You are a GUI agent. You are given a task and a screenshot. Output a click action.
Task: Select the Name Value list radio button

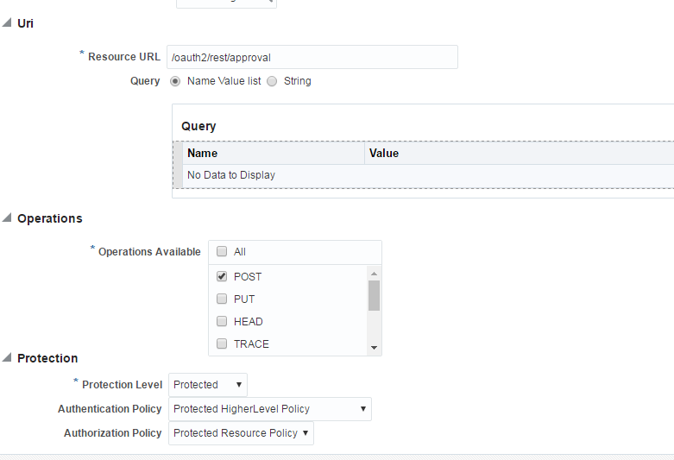[x=175, y=81]
